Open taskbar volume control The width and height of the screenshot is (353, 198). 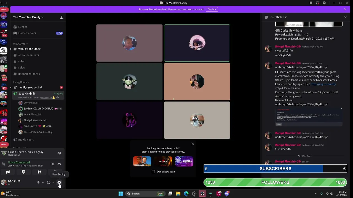click(331, 194)
